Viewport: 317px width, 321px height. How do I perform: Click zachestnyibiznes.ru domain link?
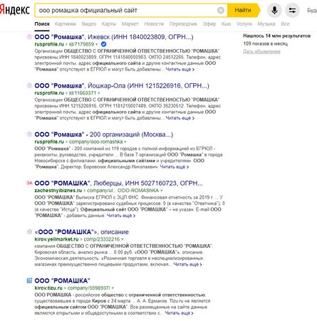(x=58, y=191)
